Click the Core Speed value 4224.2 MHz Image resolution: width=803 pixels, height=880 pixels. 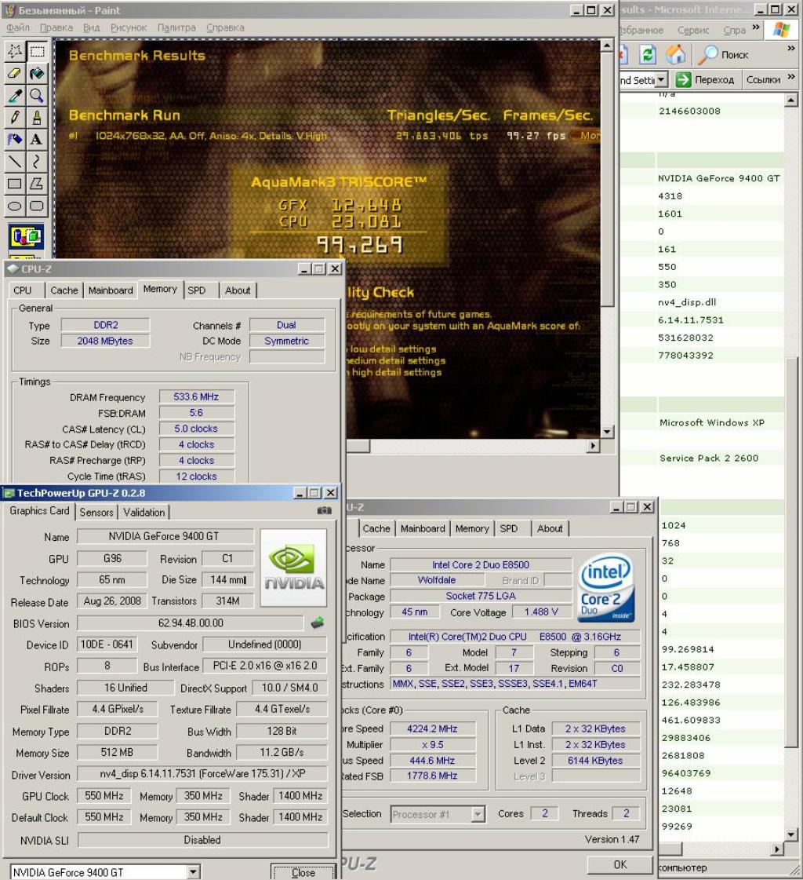[x=432, y=728]
